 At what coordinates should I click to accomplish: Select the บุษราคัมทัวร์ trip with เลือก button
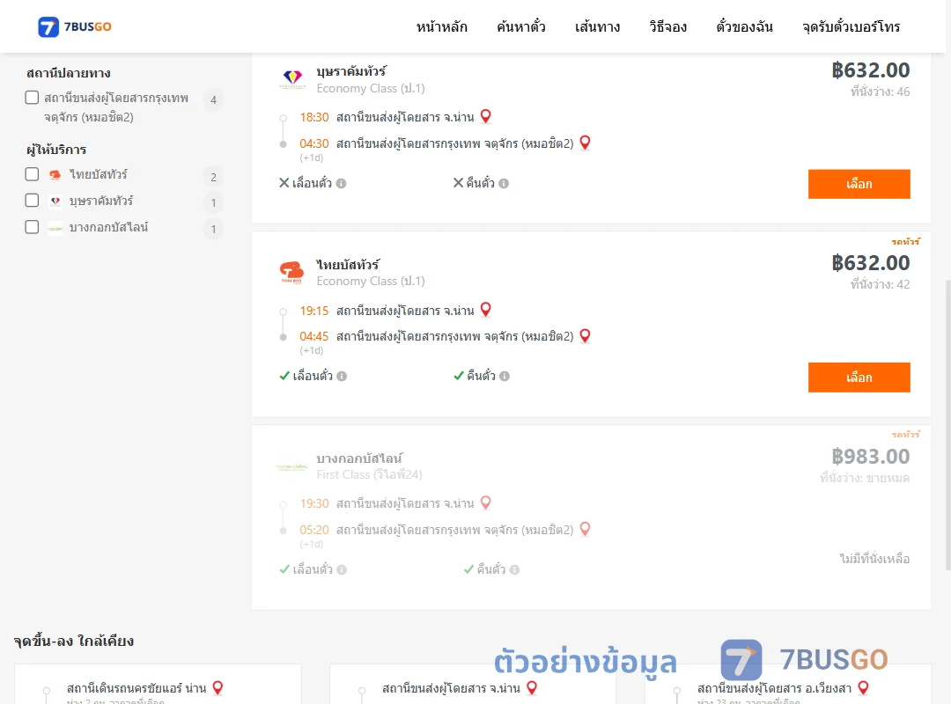[x=859, y=184]
